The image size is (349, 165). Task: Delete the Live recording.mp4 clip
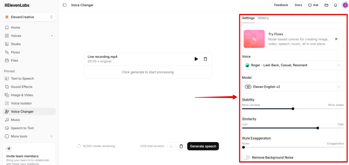tap(206, 59)
